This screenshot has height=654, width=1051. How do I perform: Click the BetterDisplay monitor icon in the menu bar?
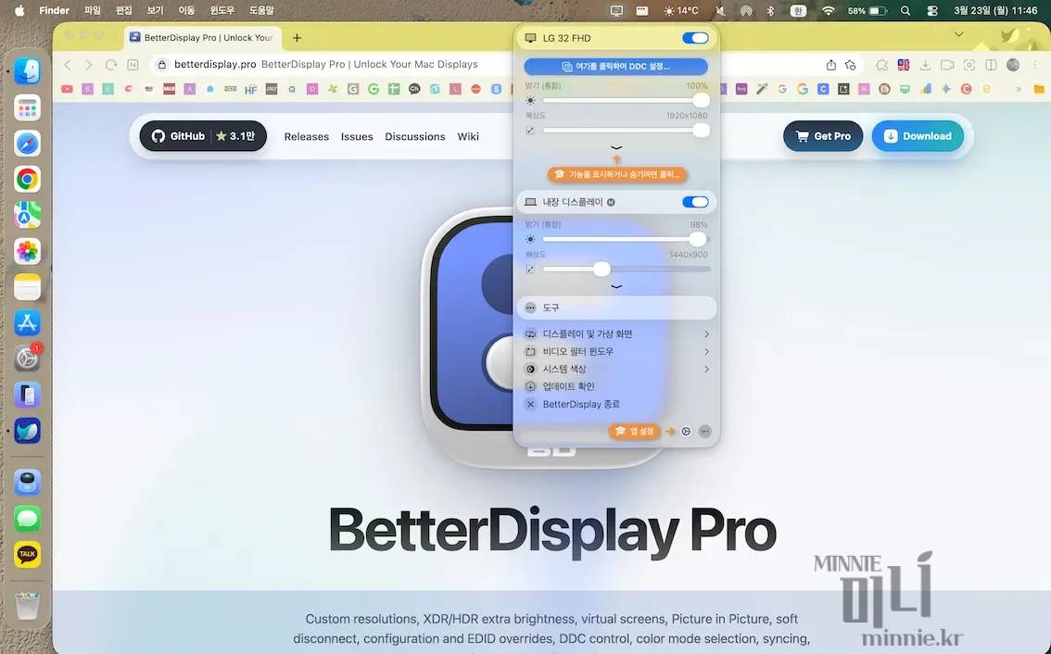(x=616, y=11)
